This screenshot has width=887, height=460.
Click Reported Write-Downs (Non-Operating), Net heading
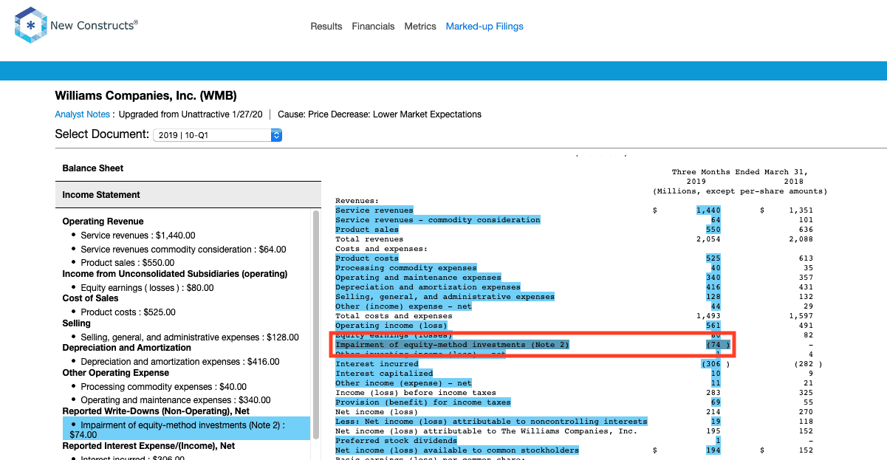(x=156, y=411)
